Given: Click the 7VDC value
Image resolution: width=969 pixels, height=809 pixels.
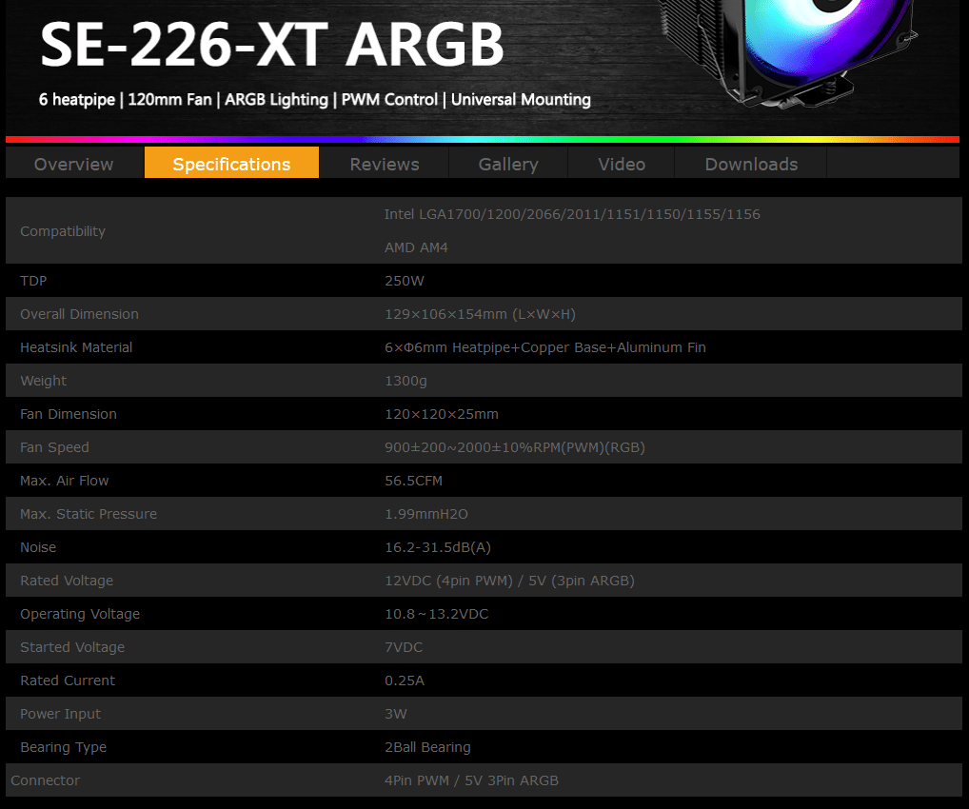Looking at the screenshot, I should click(404, 648).
